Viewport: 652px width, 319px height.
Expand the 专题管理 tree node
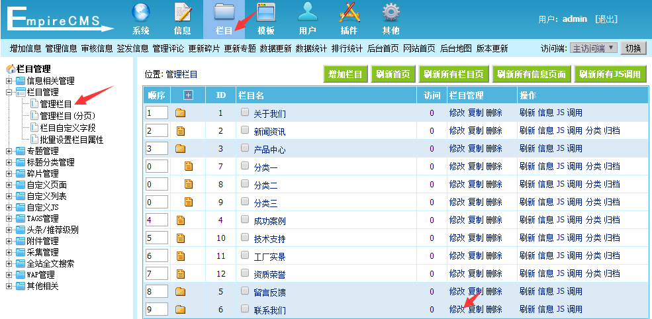click(9, 151)
